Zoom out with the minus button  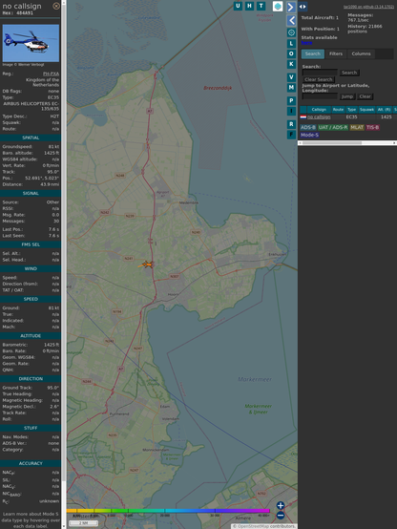[281, 516]
